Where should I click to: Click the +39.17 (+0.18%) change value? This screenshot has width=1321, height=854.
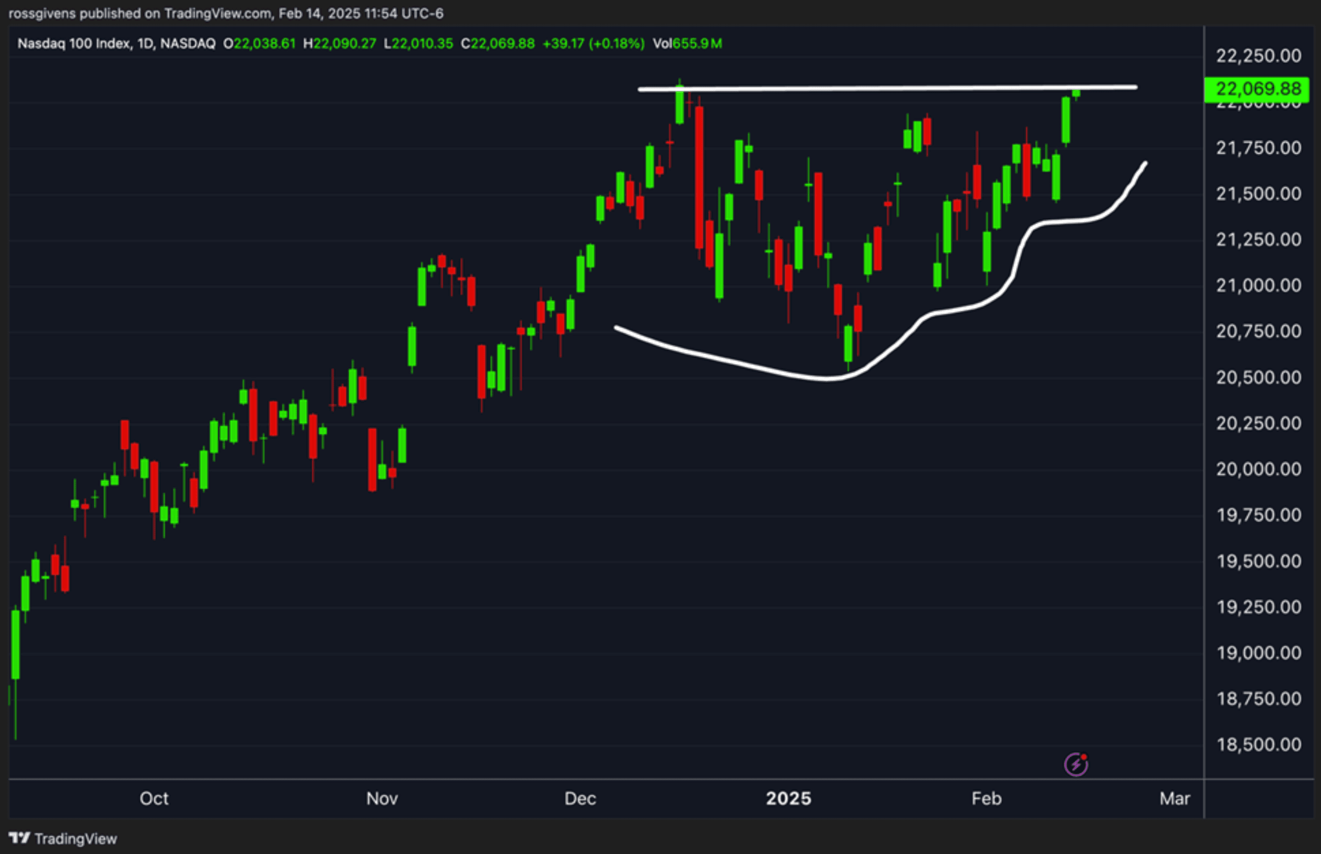[x=593, y=44]
